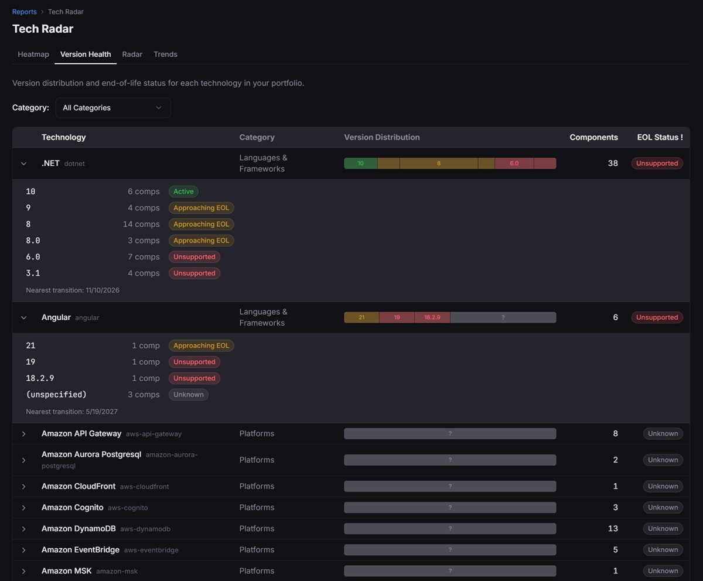Select the Angular technology name

(x=56, y=317)
